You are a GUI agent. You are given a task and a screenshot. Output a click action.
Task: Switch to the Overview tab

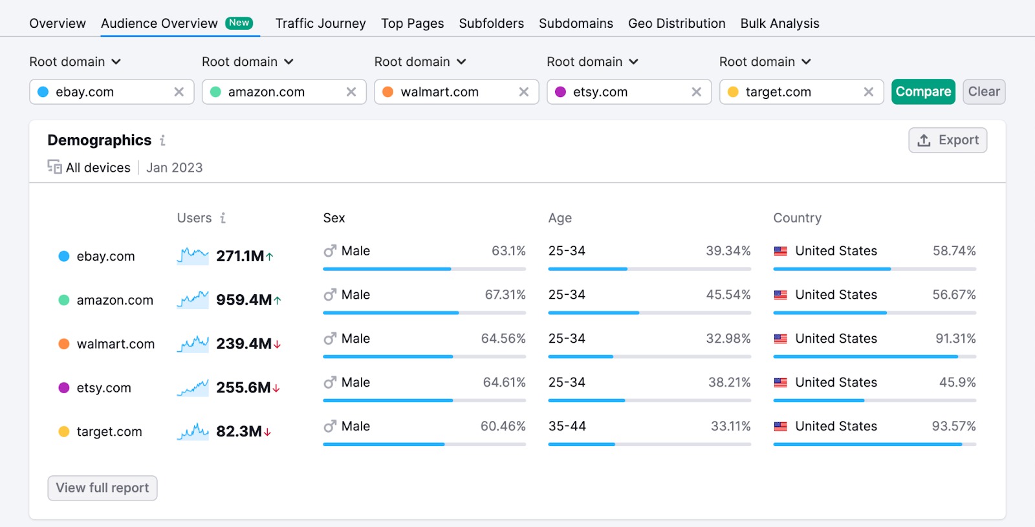point(58,23)
